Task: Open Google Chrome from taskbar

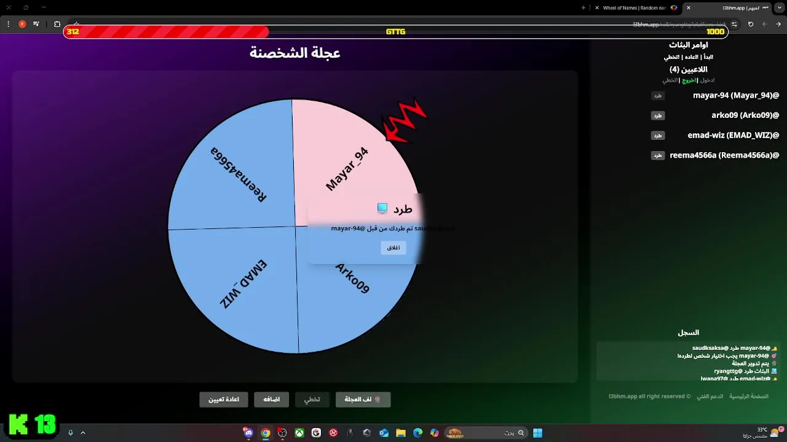Action: coord(265,433)
